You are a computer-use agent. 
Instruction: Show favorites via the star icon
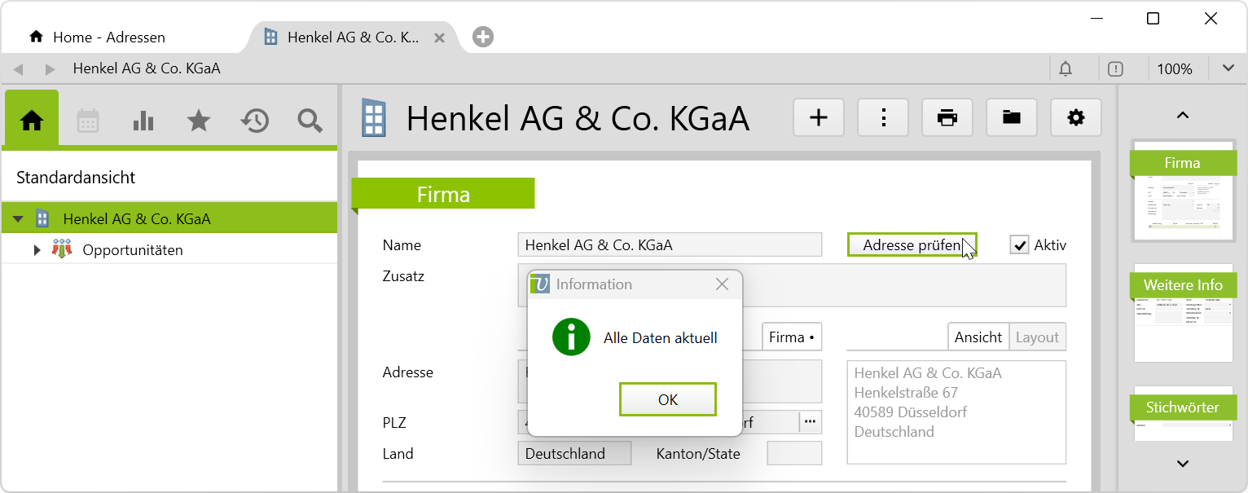(x=199, y=121)
